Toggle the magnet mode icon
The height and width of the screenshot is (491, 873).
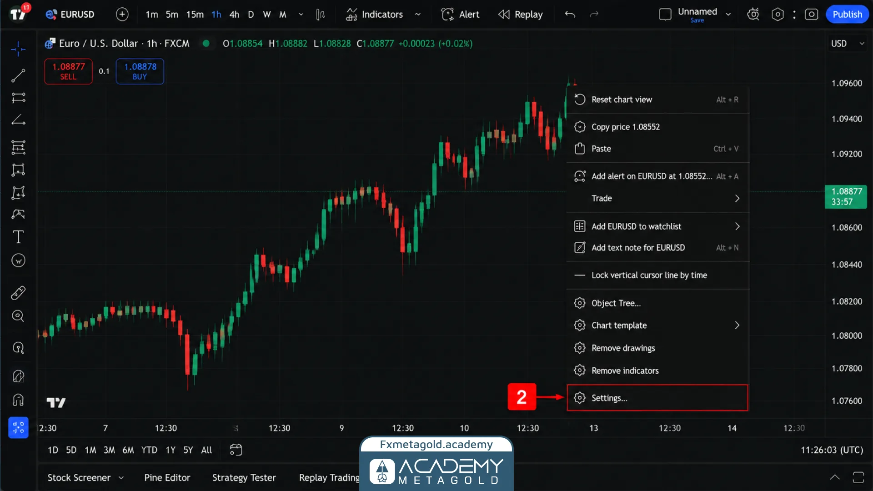[18, 400]
